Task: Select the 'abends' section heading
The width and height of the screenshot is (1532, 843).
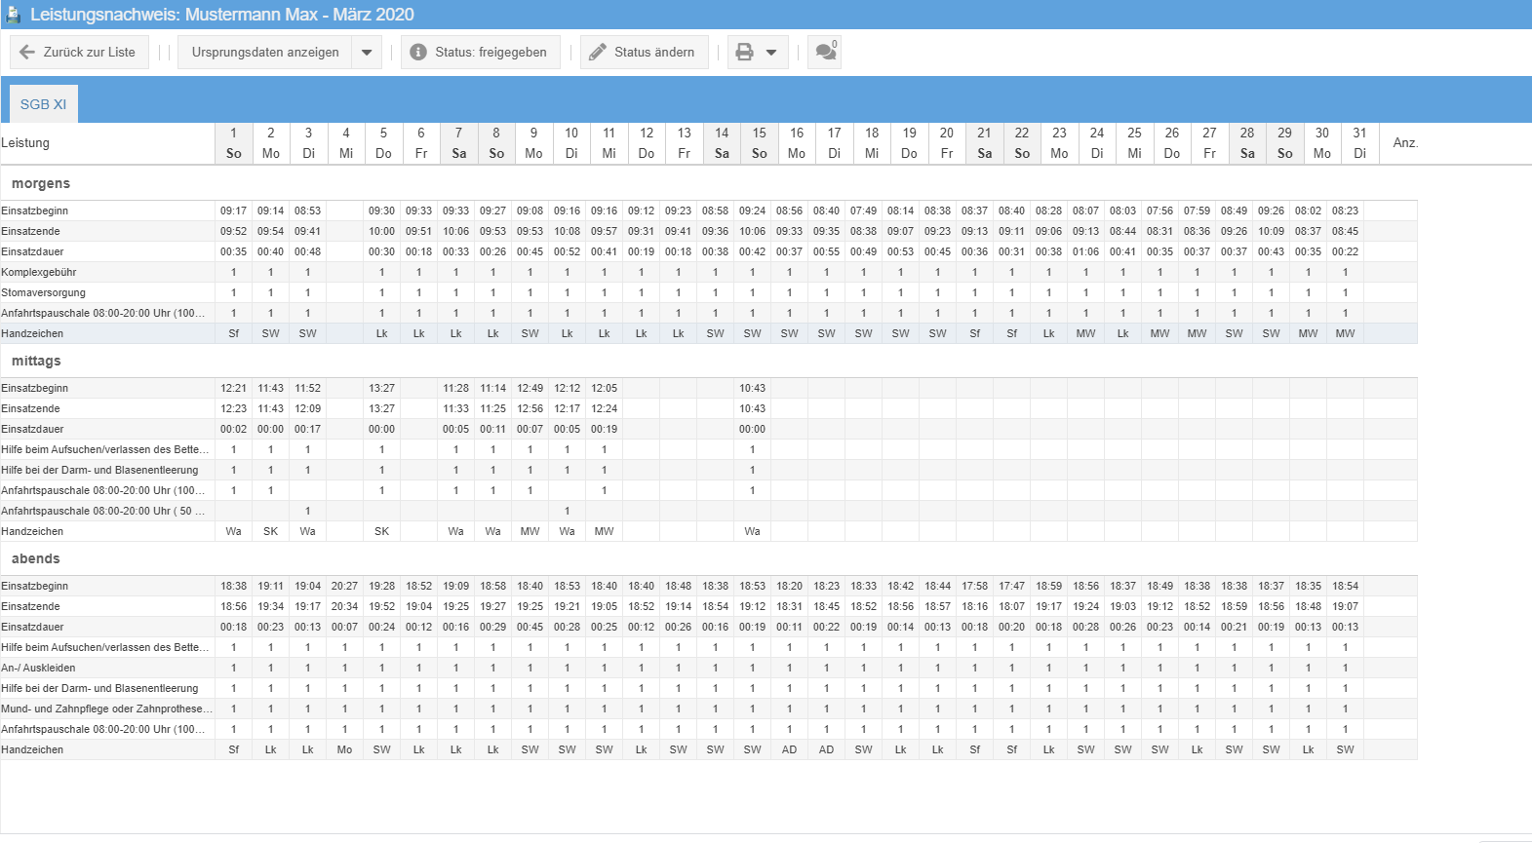Action: tap(36, 558)
